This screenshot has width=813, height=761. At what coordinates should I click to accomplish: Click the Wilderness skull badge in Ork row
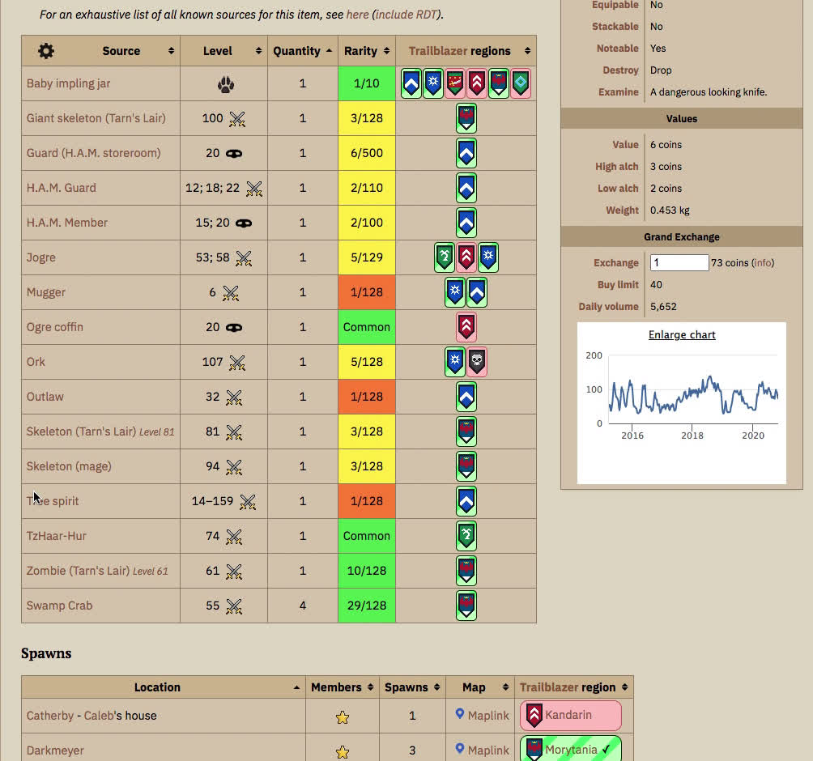click(477, 362)
